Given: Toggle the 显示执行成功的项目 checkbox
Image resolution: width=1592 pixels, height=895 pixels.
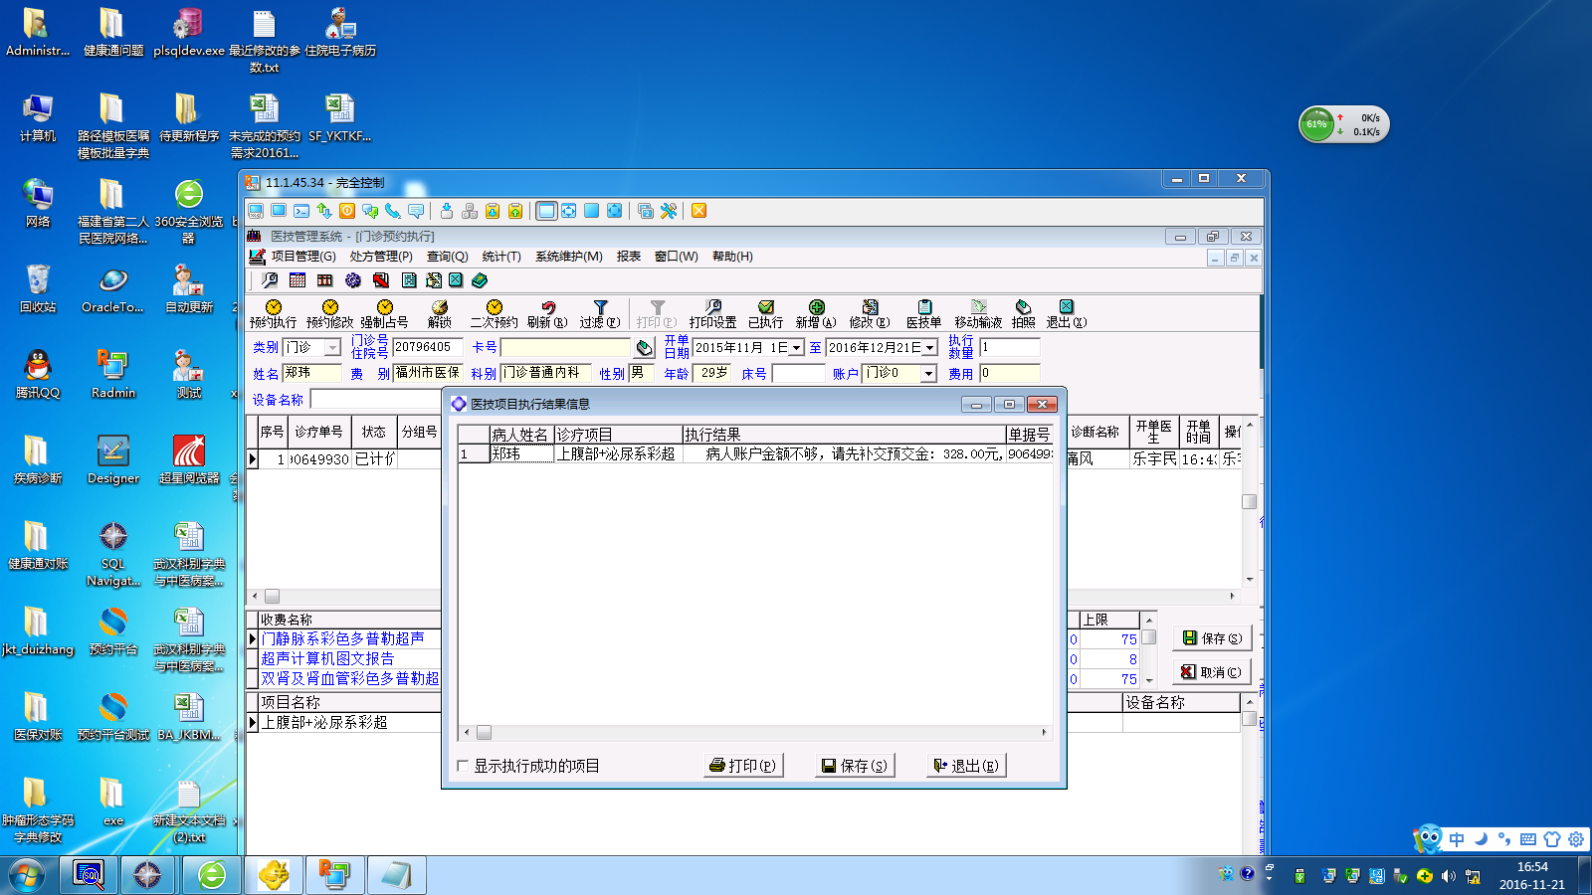Looking at the screenshot, I should pyautogui.click(x=463, y=766).
